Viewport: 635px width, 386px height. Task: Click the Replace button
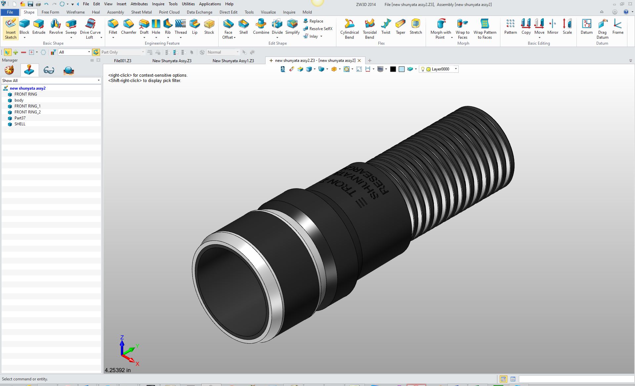[x=313, y=21]
